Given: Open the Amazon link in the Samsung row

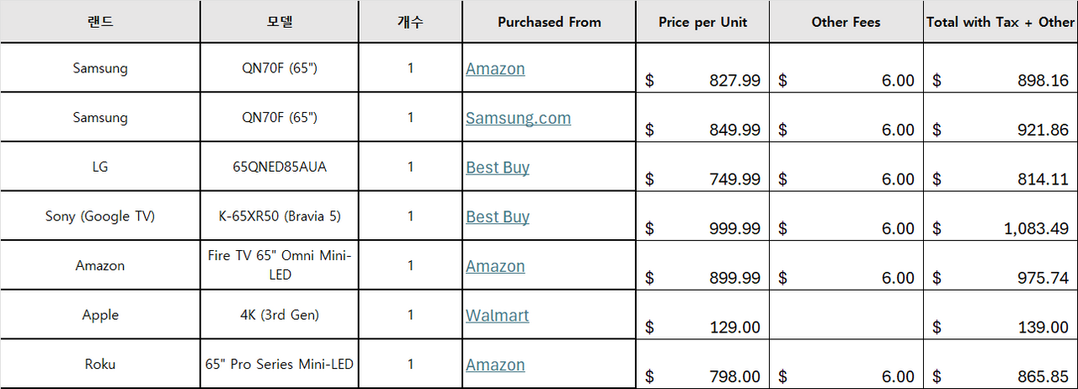Looking at the screenshot, I should click(x=495, y=69).
